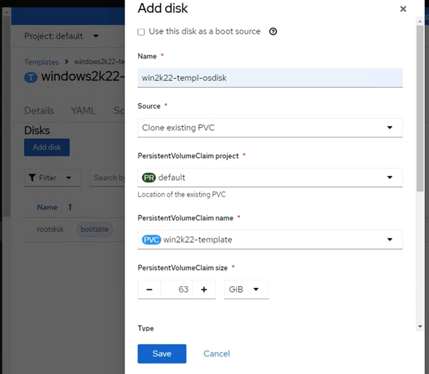
Task: Click the dialog scrollbar down arrow
Action: pos(420,326)
